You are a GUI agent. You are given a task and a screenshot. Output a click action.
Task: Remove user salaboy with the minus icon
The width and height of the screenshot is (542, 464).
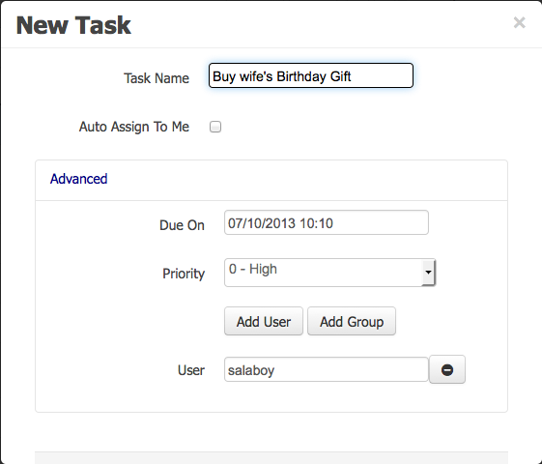447,369
